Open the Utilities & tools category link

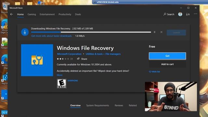click(x=94, y=54)
